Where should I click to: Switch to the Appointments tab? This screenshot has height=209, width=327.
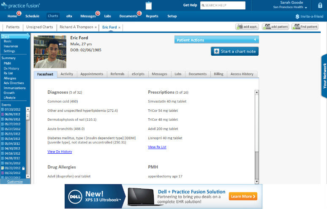(x=92, y=74)
